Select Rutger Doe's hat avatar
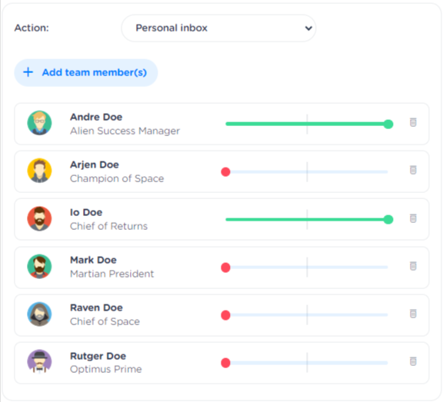443x402 pixels. click(39, 361)
